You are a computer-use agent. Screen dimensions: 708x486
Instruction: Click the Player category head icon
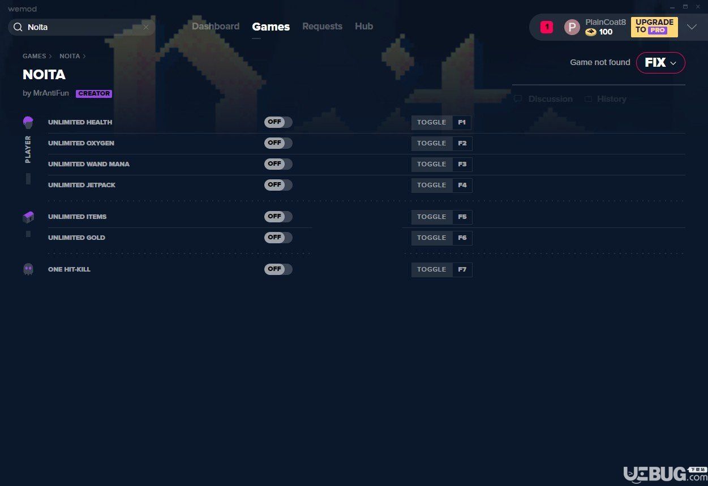pos(28,122)
